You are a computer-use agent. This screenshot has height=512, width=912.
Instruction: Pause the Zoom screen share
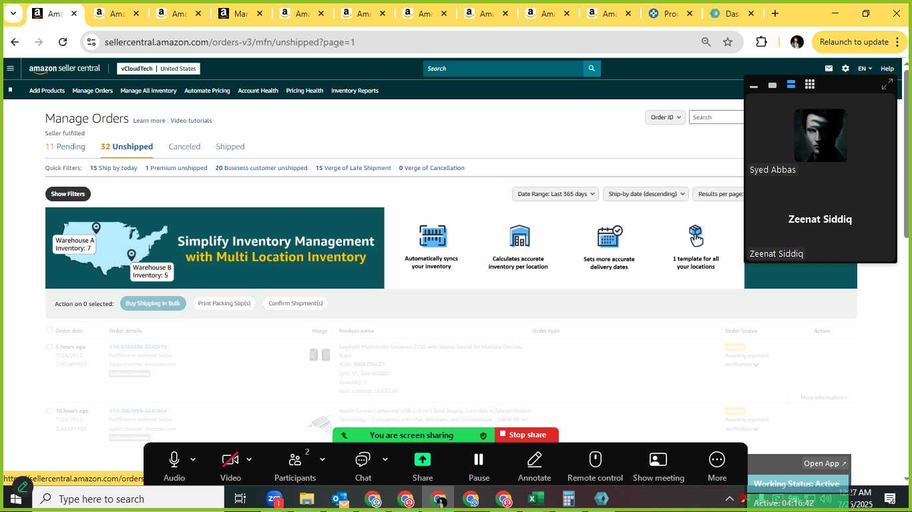[479, 459]
